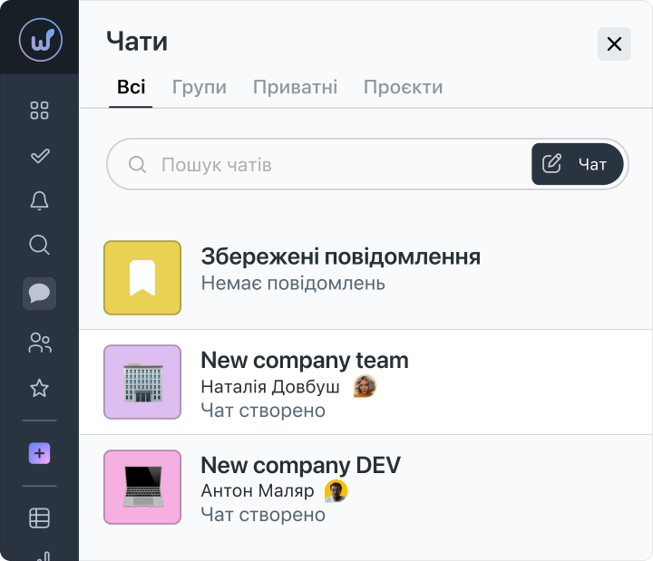Open favorites with the star icon

pyautogui.click(x=40, y=389)
